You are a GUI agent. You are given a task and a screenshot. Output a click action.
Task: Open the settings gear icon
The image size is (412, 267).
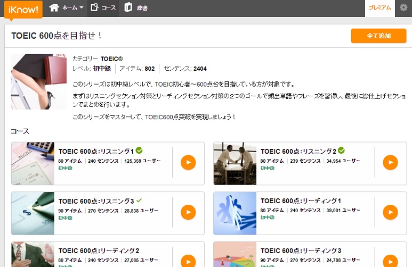(403, 7)
